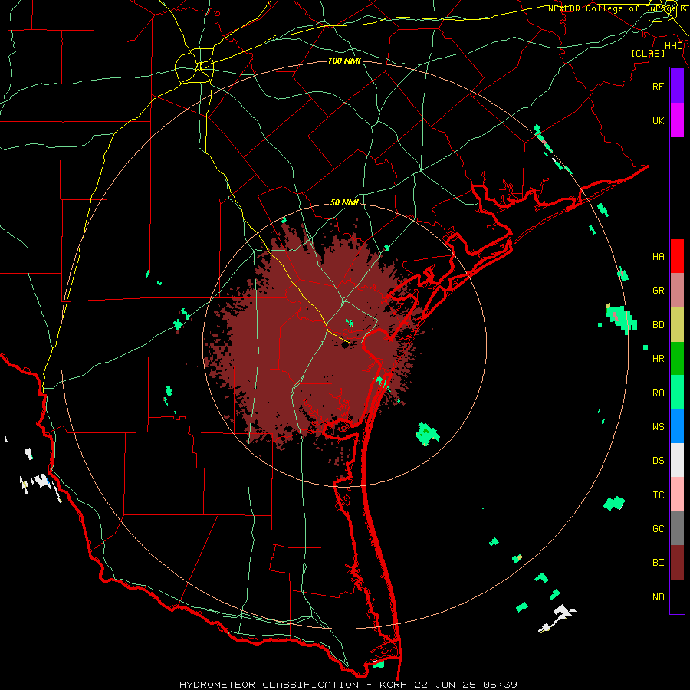
Task: Click the HHC product label
Action: pyautogui.click(x=674, y=46)
